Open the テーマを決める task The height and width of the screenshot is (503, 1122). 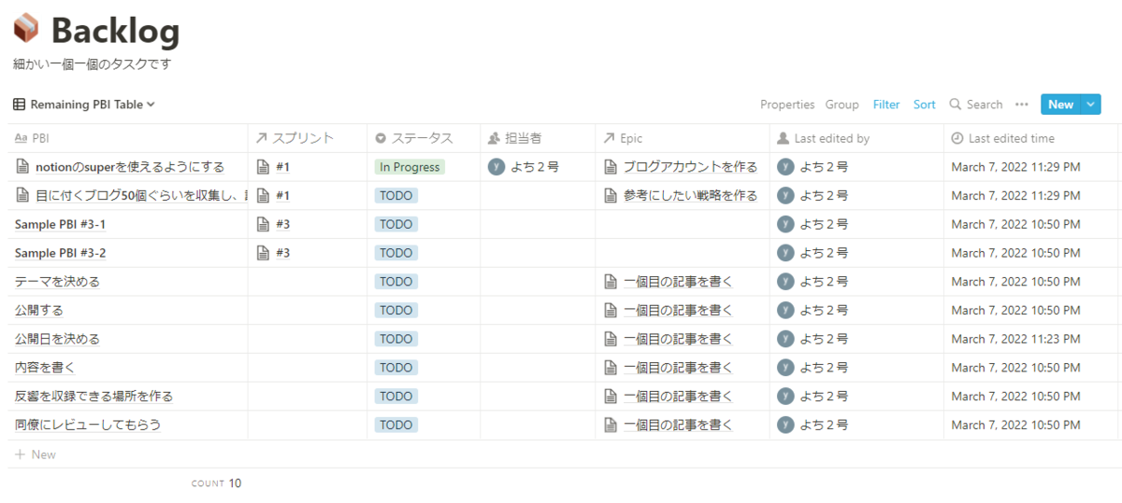tap(57, 282)
